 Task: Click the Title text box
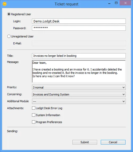click(x=79, y=56)
